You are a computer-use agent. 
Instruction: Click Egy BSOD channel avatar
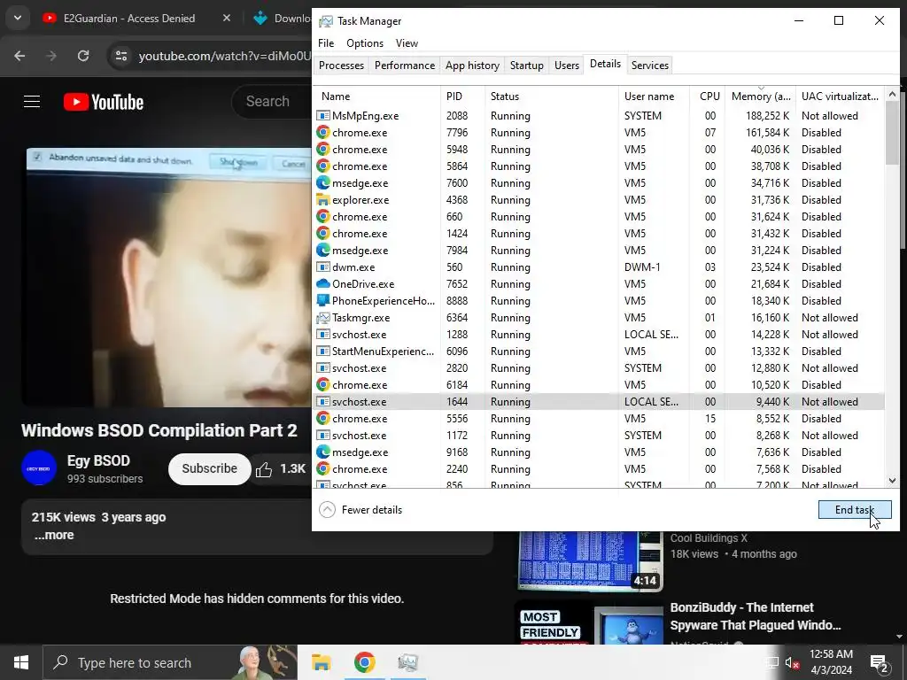(39, 467)
